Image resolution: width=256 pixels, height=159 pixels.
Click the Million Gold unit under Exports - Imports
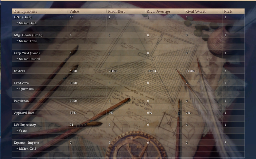tap(28, 149)
